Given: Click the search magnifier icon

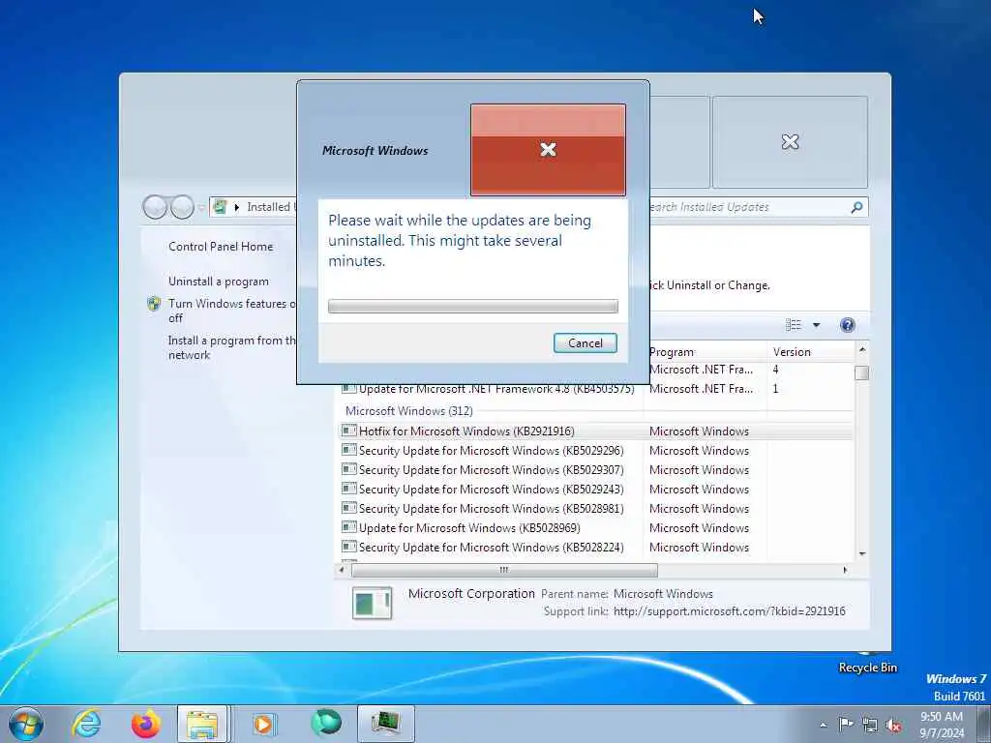Looking at the screenshot, I should click(x=856, y=207).
